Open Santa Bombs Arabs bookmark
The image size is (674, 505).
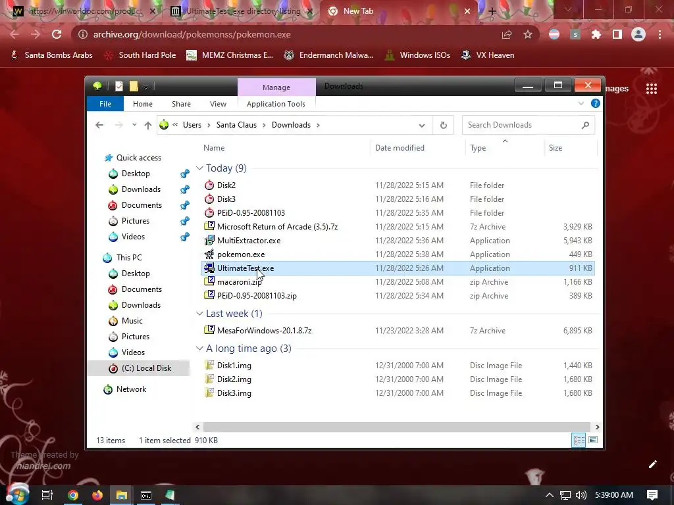pyautogui.click(x=52, y=55)
